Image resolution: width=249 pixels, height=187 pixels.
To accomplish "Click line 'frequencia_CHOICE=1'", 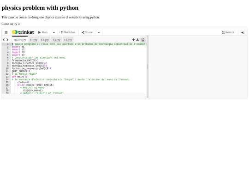I will coord(25,60).
